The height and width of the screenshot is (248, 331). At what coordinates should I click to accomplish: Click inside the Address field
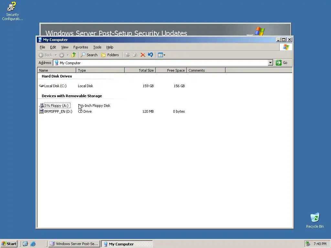click(x=160, y=63)
